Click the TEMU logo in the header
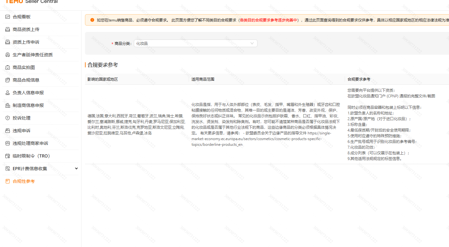449x247 pixels. click(14, 2)
